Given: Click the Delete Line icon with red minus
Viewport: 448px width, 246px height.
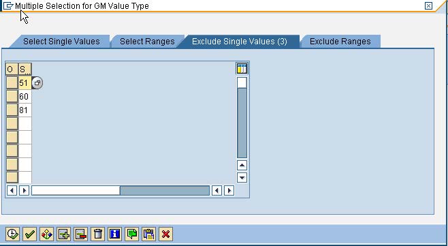Looking at the screenshot, I should coord(80,234).
